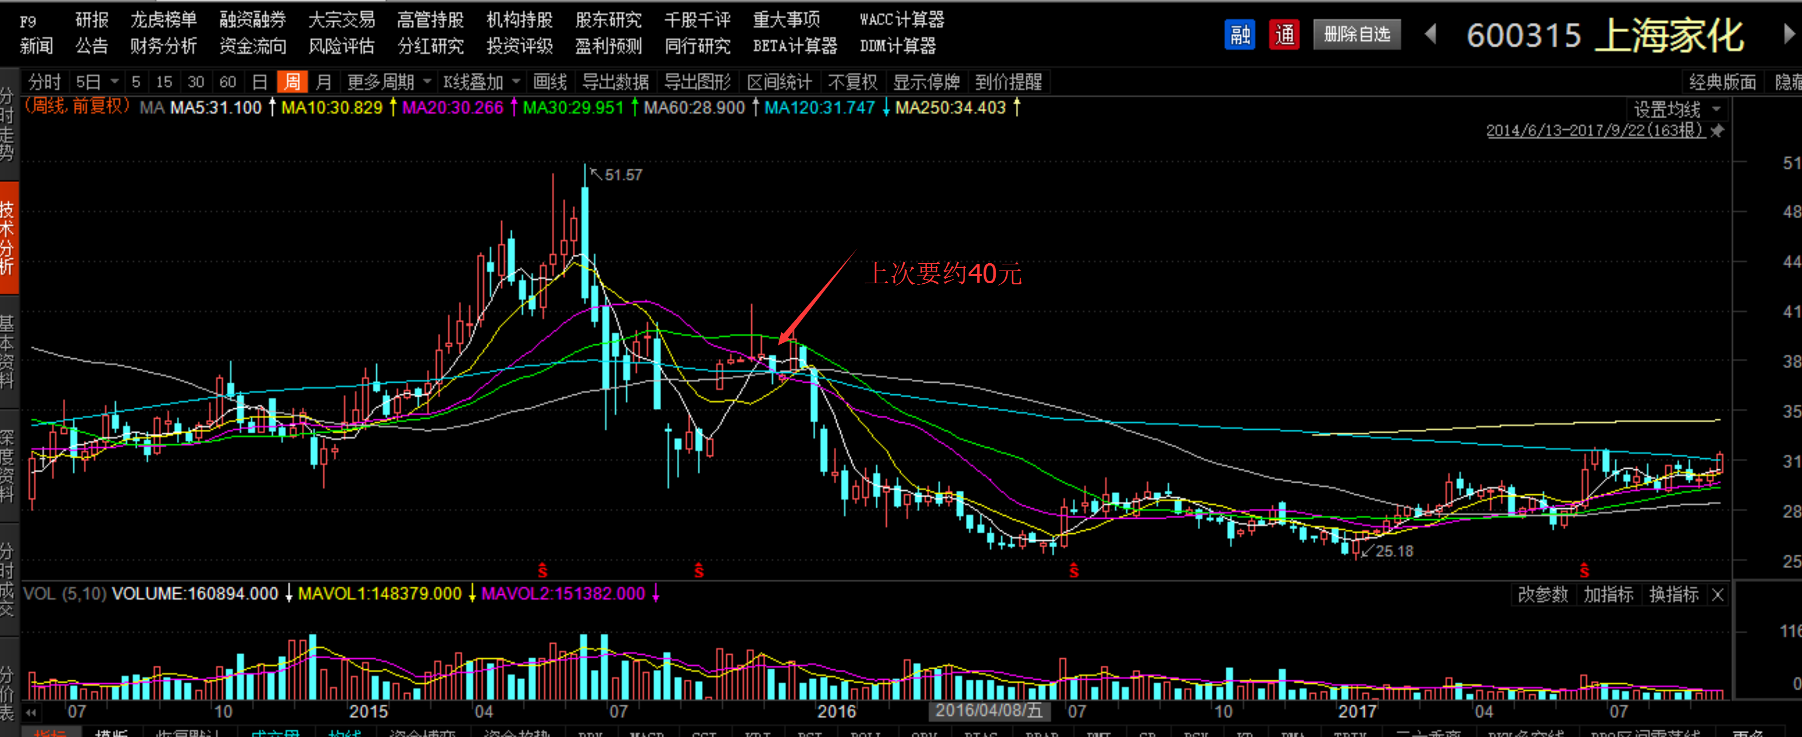This screenshot has width=1802, height=737.
Task: Click the red 通 stock connect icon
Action: coord(1284,35)
